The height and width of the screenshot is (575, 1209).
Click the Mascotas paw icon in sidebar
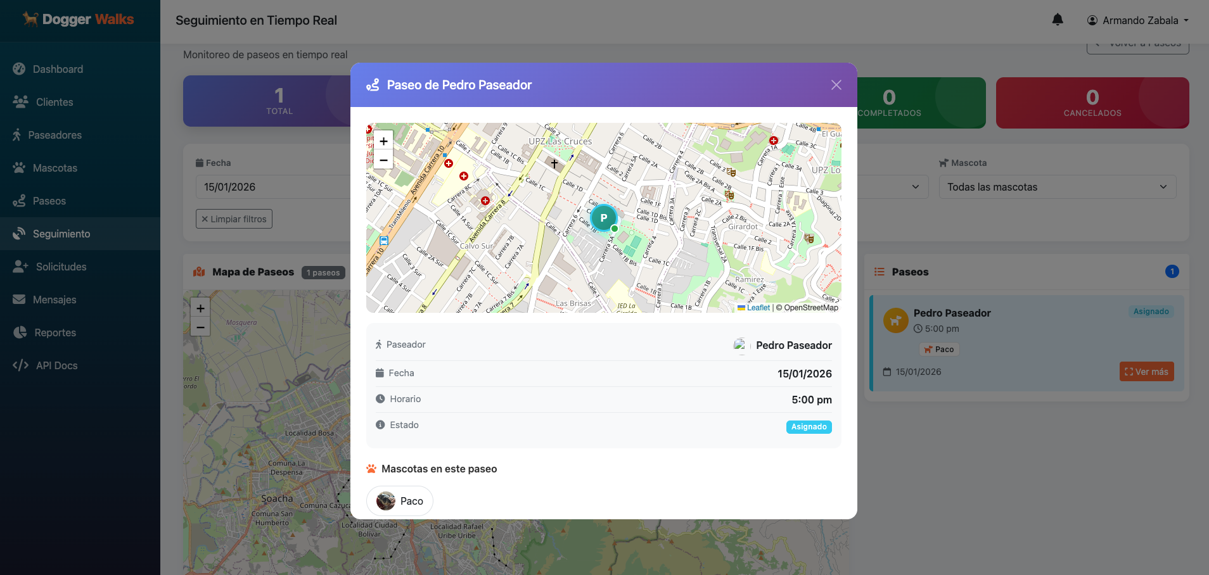coord(20,168)
